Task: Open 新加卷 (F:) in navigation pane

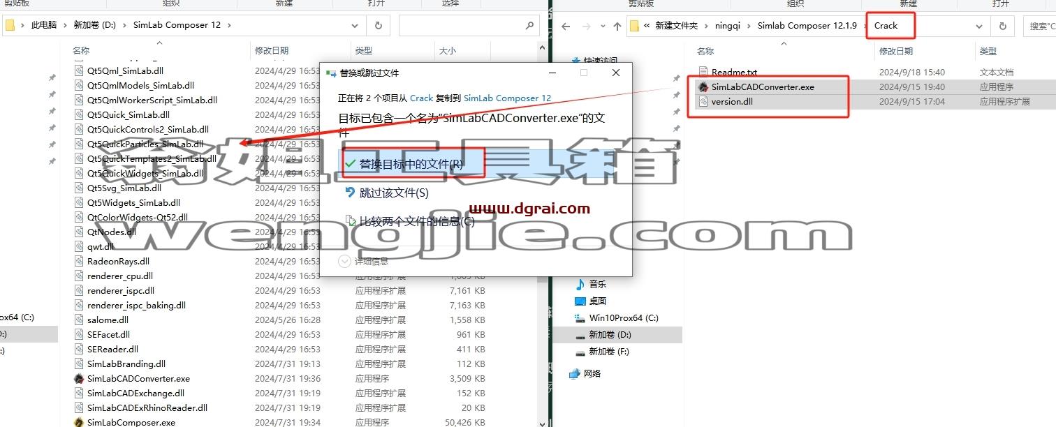Action: pos(608,352)
